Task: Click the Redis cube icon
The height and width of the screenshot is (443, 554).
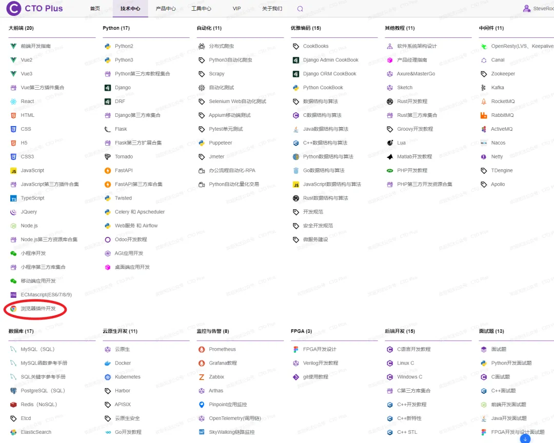Action: pos(13,405)
